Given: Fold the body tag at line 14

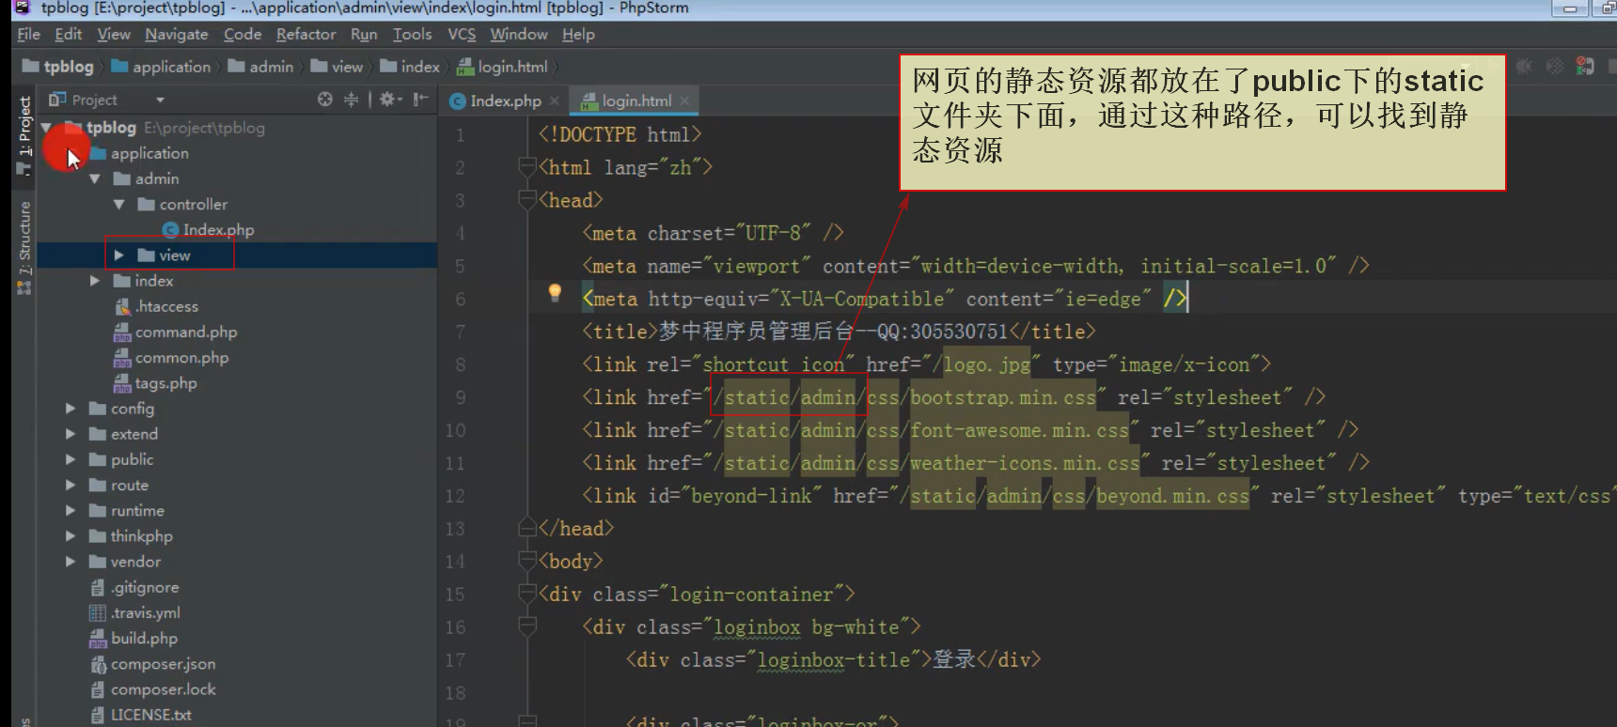Looking at the screenshot, I should click(526, 561).
